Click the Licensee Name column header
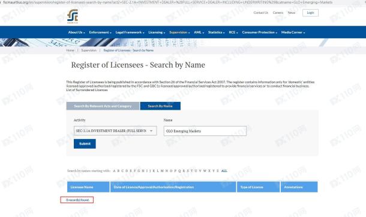The width and height of the screenshot is (366, 217). [x=88, y=187]
